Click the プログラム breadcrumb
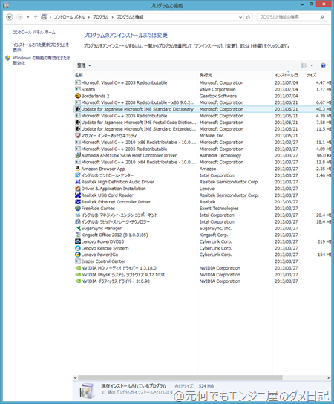This screenshot has width=334, height=404. (100, 17)
